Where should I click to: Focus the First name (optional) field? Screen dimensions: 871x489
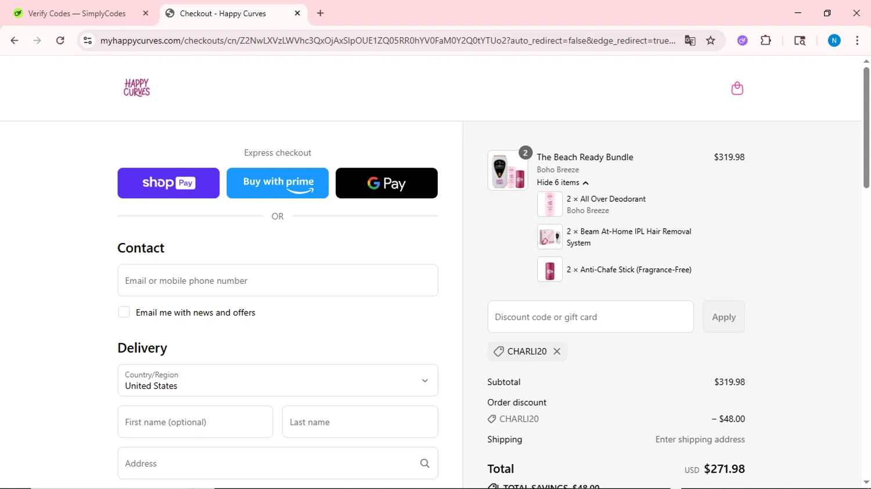(195, 422)
